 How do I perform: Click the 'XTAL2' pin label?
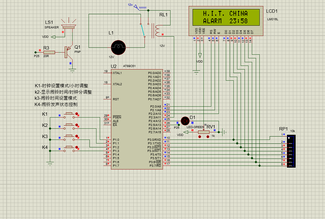(x=117, y=84)
